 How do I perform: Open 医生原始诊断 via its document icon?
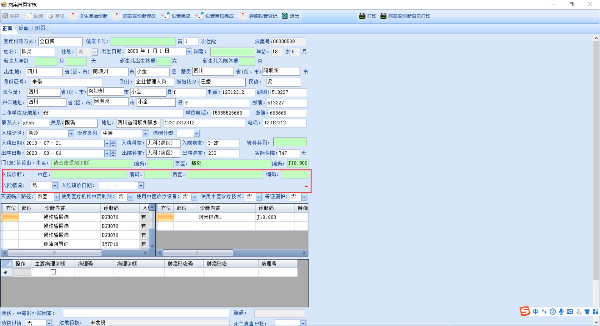pyautogui.click(x=73, y=16)
